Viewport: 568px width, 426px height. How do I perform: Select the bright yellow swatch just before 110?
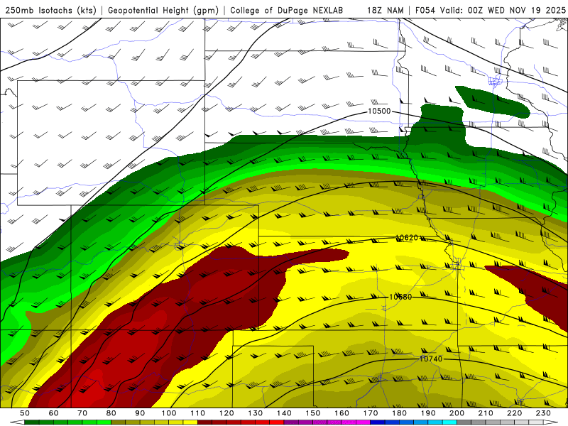(190, 422)
